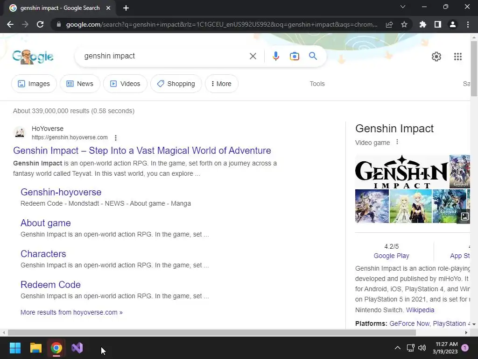Toggle Chrome side panel icon
Viewport: 478px width, 359px height.
(438, 24)
